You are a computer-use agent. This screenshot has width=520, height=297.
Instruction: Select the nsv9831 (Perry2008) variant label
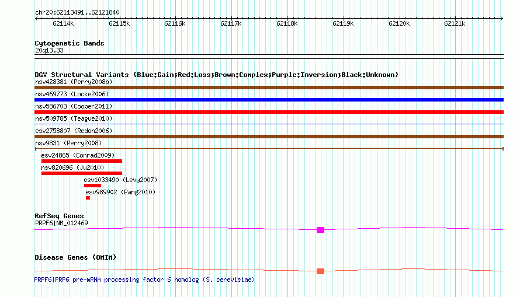click(x=68, y=143)
